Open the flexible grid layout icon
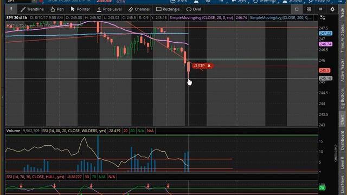This screenshot has width=347, height=195. click(320, 9)
